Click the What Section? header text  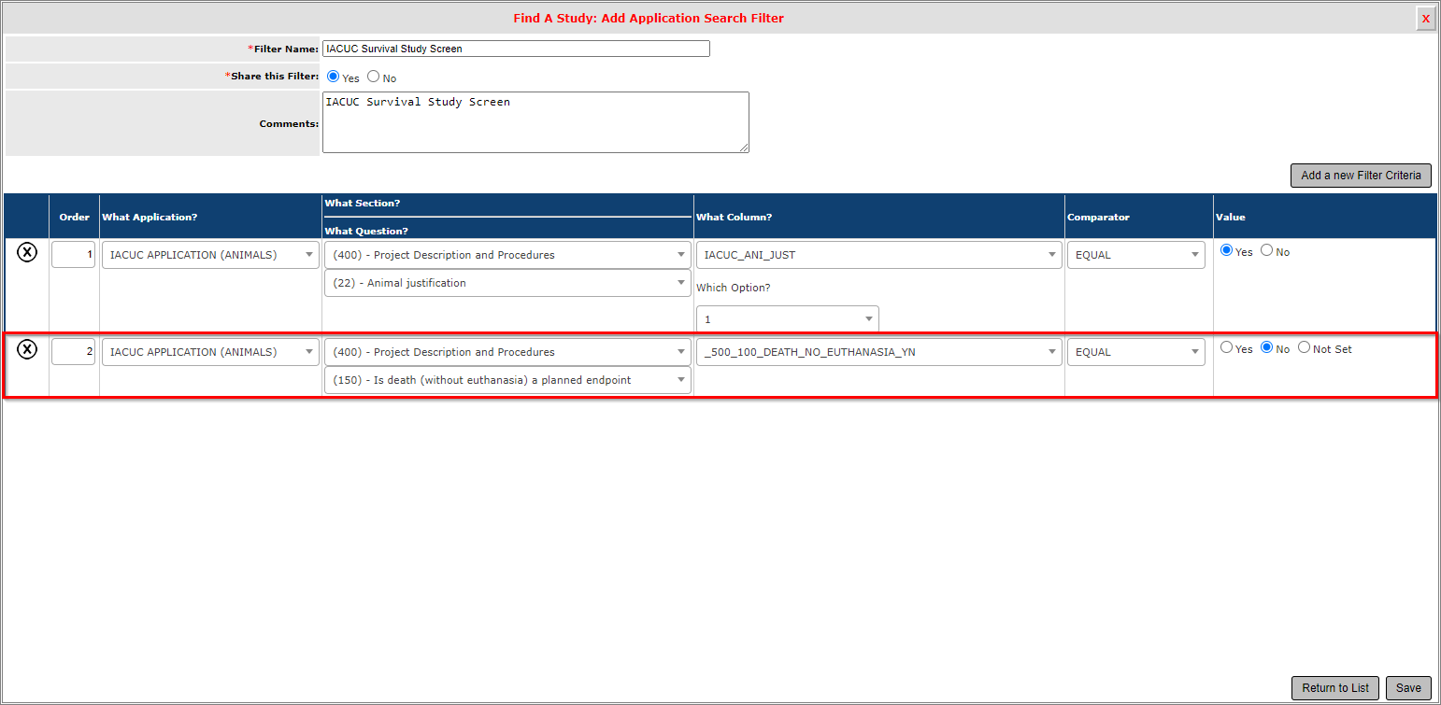point(362,204)
